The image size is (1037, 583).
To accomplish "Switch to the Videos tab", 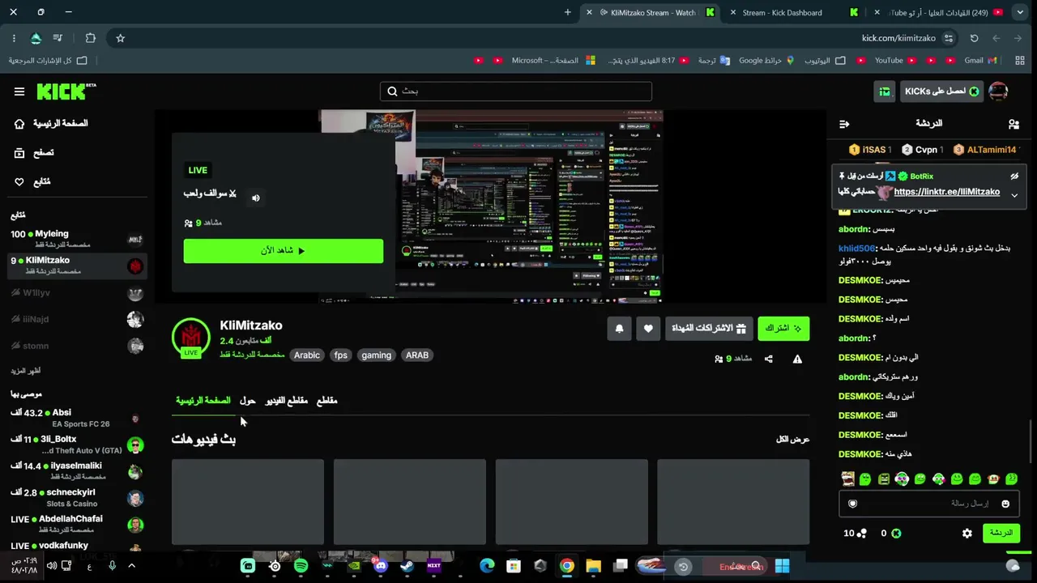I will pyautogui.click(x=287, y=401).
